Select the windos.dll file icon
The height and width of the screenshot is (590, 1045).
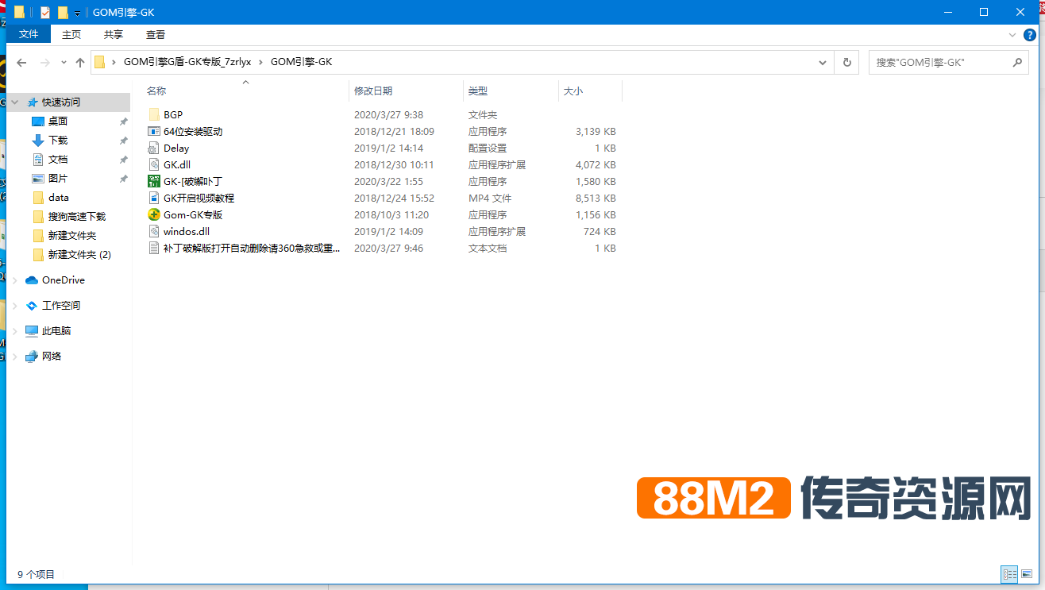(154, 232)
